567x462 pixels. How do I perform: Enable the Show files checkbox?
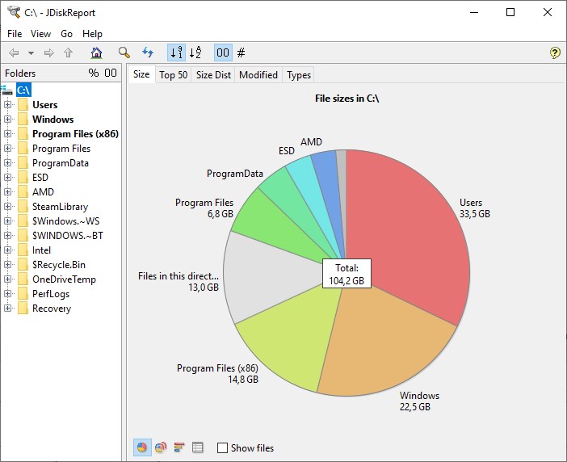(223, 447)
